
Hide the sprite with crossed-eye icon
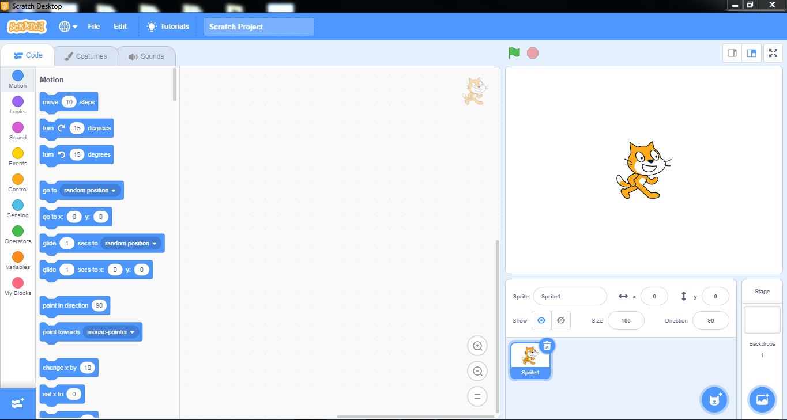(x=561, y=320)
